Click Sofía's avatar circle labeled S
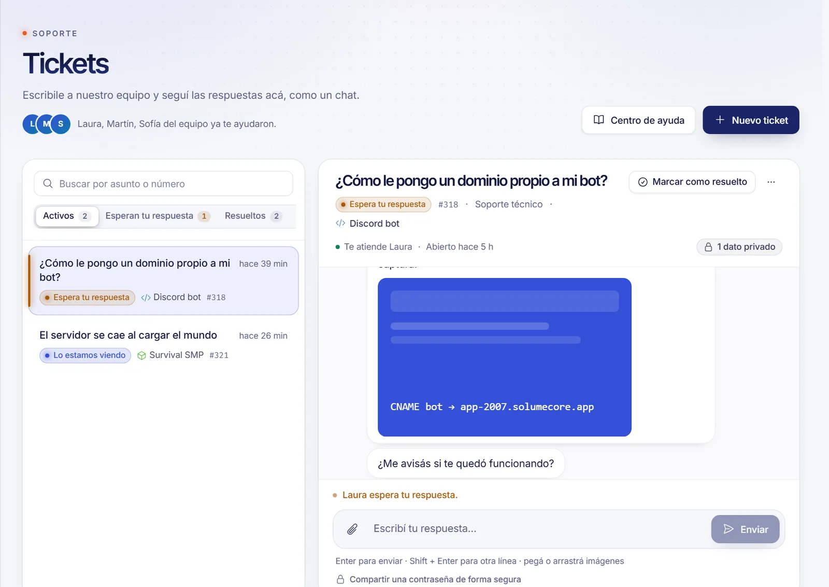This screenshot has height=587, width=829. click(61, 124)
